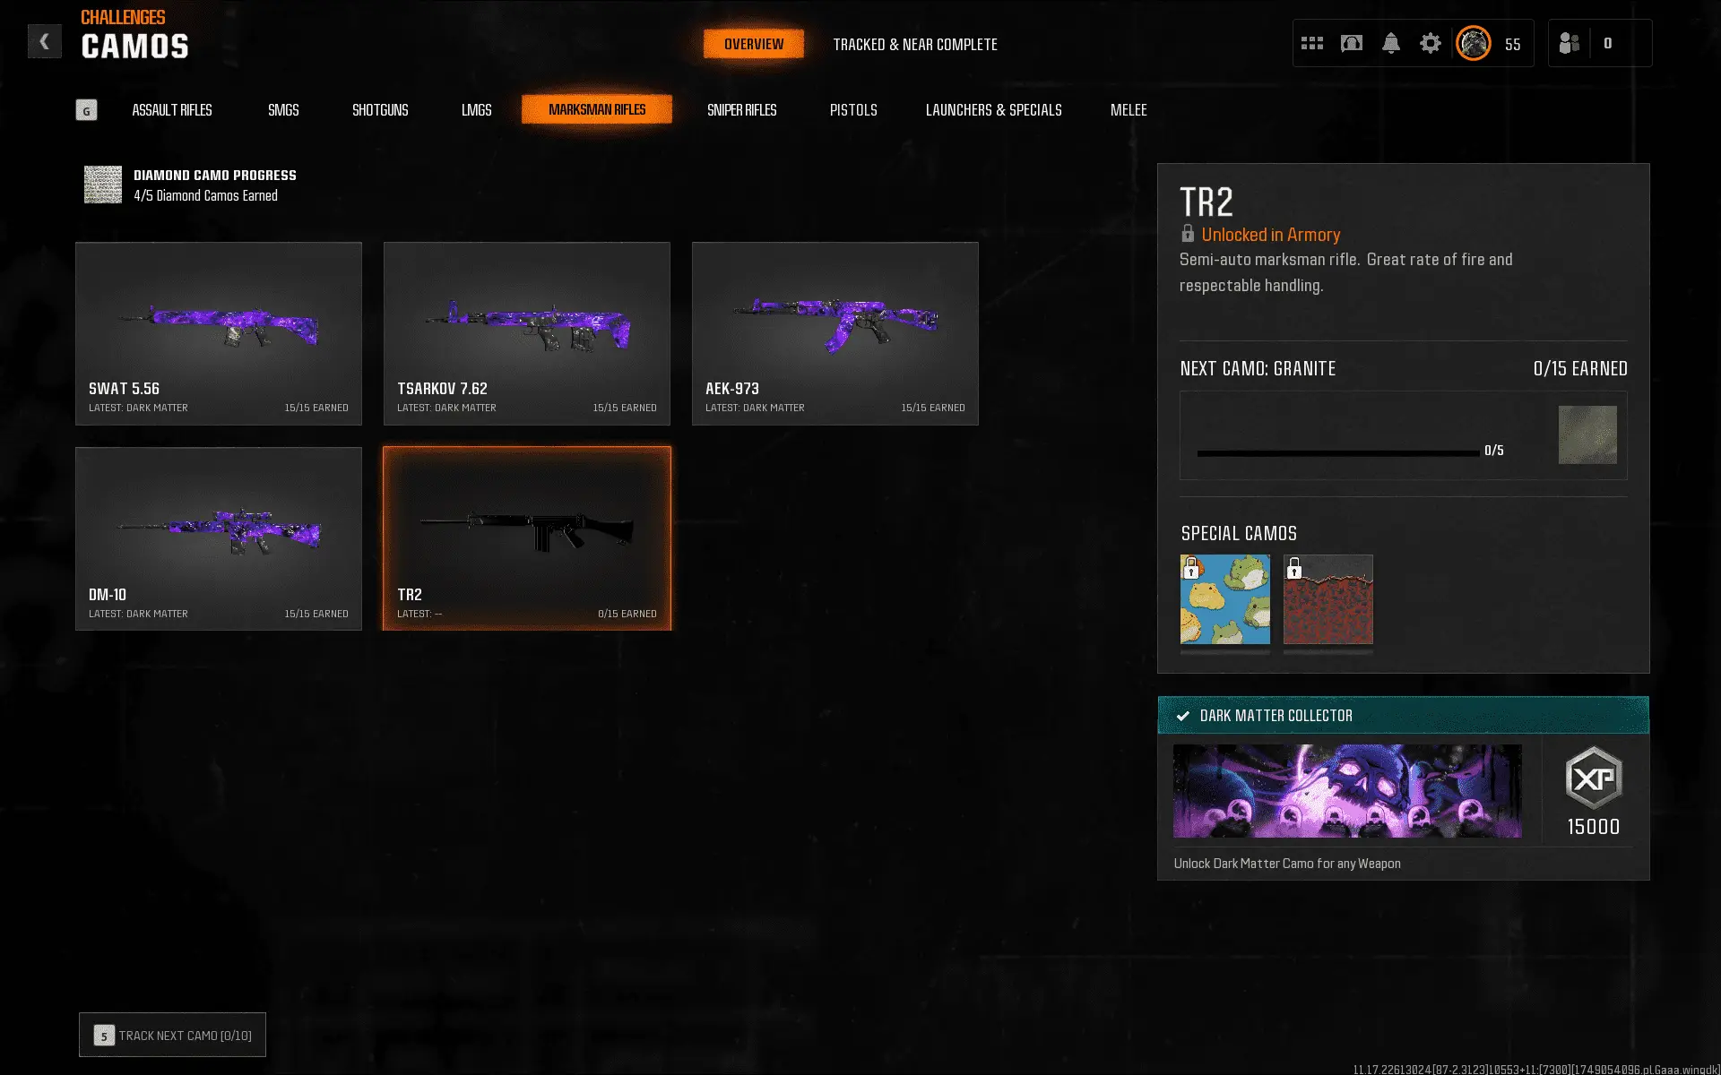Switch to Sniper Rifles tab

pyautogui.click(x=741, y=110)
